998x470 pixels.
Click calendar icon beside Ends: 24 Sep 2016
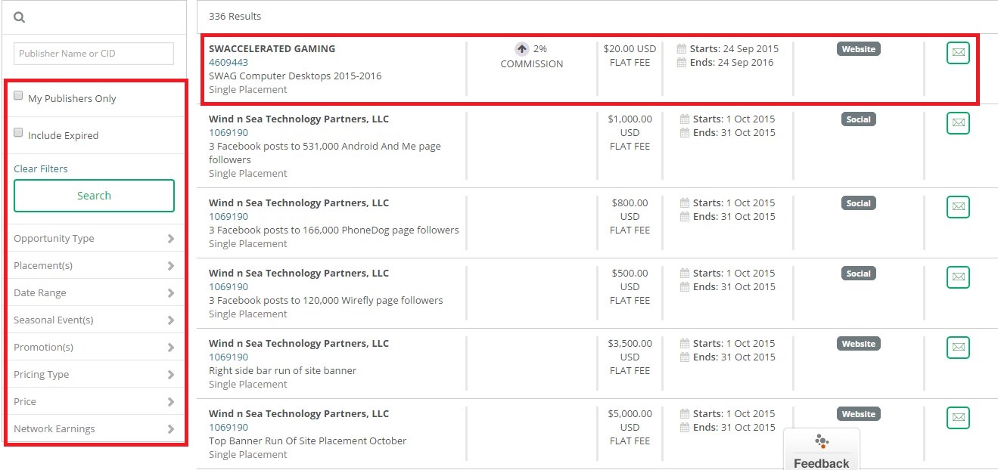(x=682, y=63)
